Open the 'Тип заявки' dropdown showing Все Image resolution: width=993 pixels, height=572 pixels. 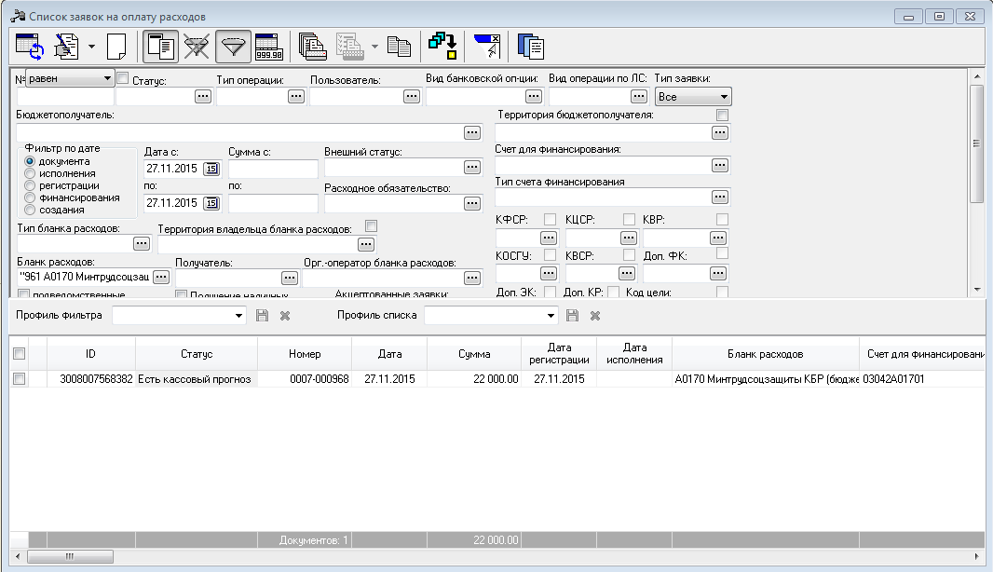[693, 97]
